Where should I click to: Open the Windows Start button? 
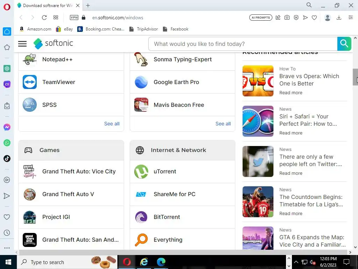8,262
